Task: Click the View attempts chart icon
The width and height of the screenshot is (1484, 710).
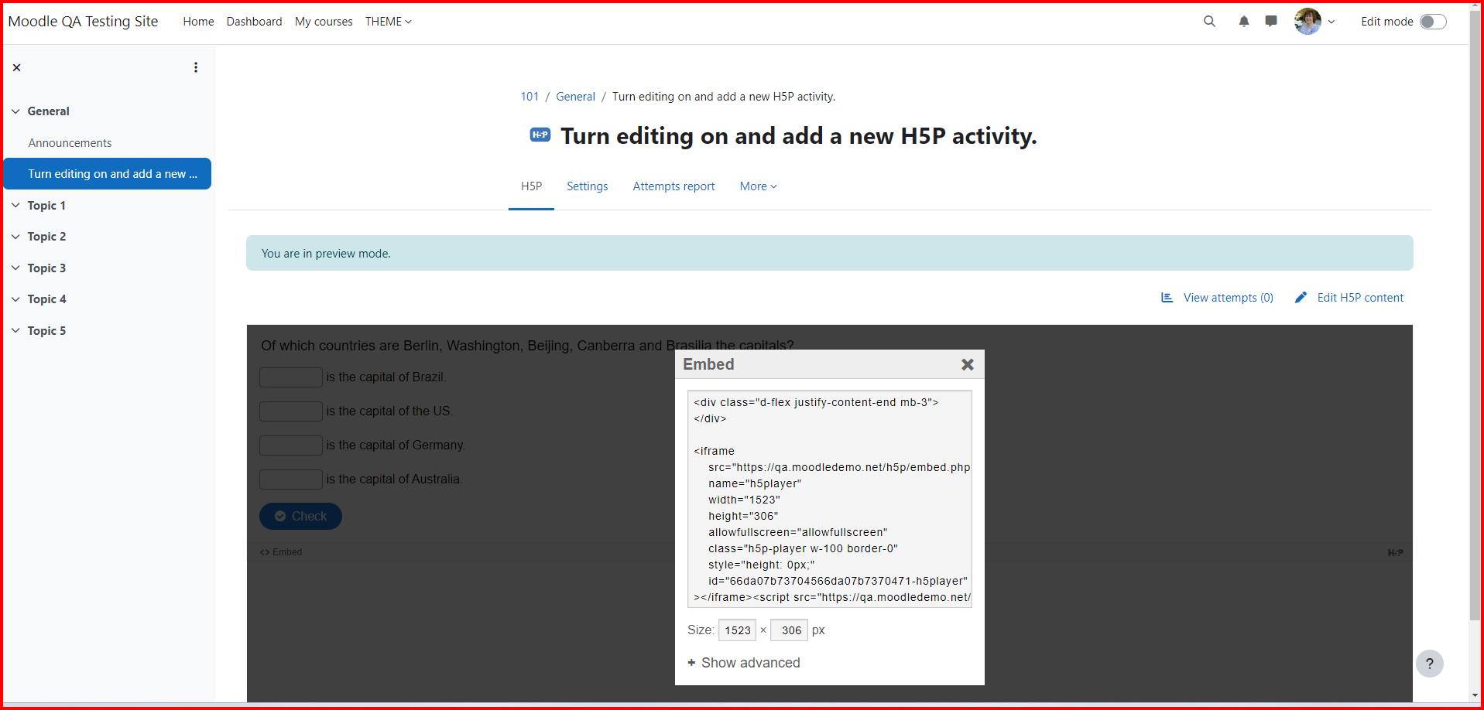Action: pyautogui.click(x=1167, y=298)
